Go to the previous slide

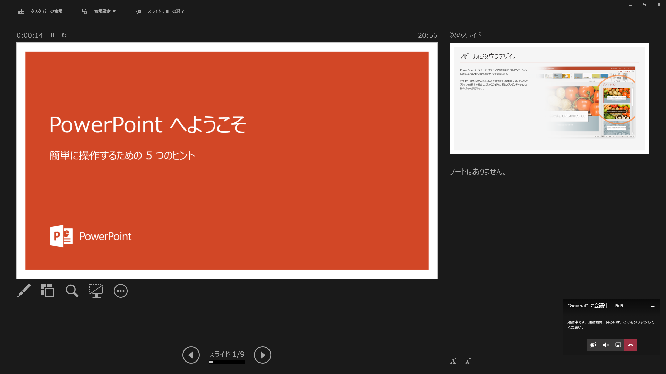tap(191, 355)
